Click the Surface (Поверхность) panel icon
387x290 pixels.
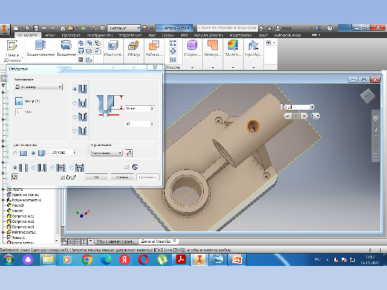point(212,45)
